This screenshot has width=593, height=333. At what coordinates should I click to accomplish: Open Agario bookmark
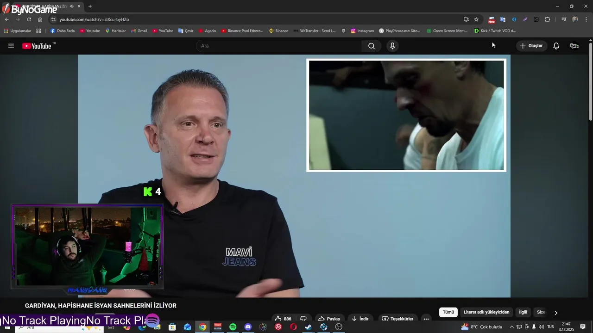pyautogui.click(x=207, y=31)
